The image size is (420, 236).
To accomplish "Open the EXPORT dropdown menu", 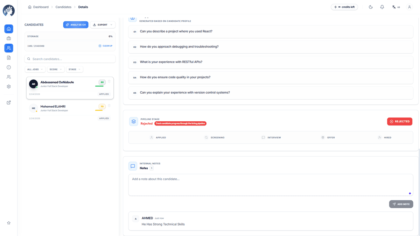I will (x=102, y=24).
